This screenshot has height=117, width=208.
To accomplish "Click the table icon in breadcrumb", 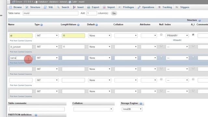I will 70,2.
